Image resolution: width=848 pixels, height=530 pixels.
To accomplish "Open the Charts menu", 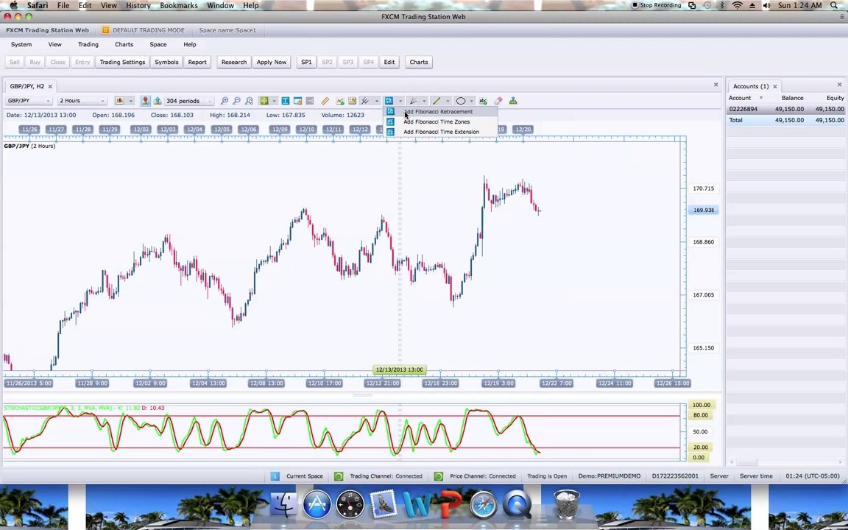I will pyautogui.click(x=124, y=44).
